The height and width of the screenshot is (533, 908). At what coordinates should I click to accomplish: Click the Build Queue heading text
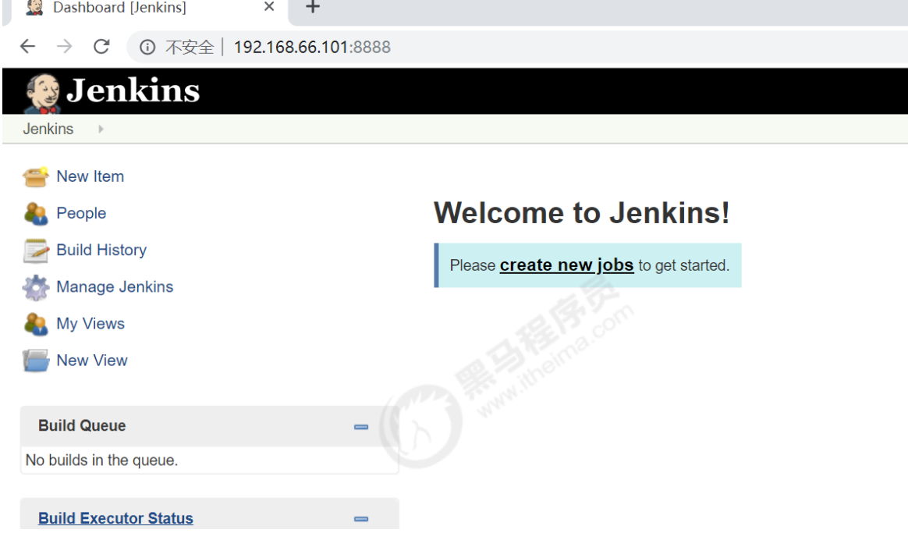[82, 426]
